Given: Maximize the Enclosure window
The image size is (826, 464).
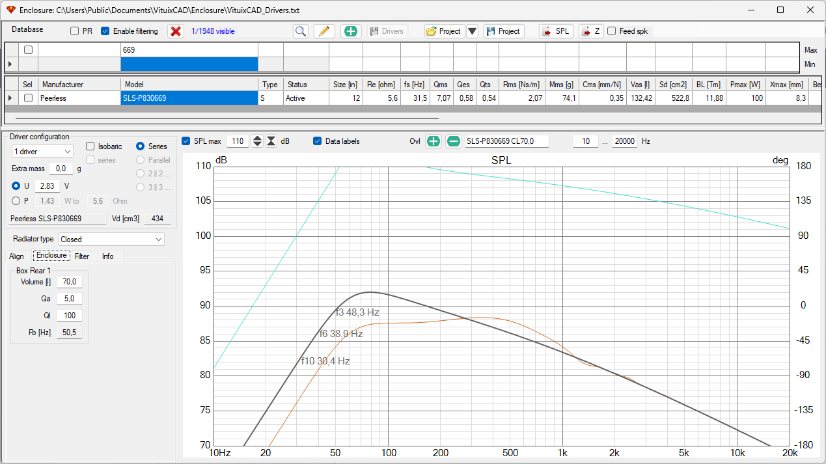Looking at the screenshot, I should coord(780,10).
